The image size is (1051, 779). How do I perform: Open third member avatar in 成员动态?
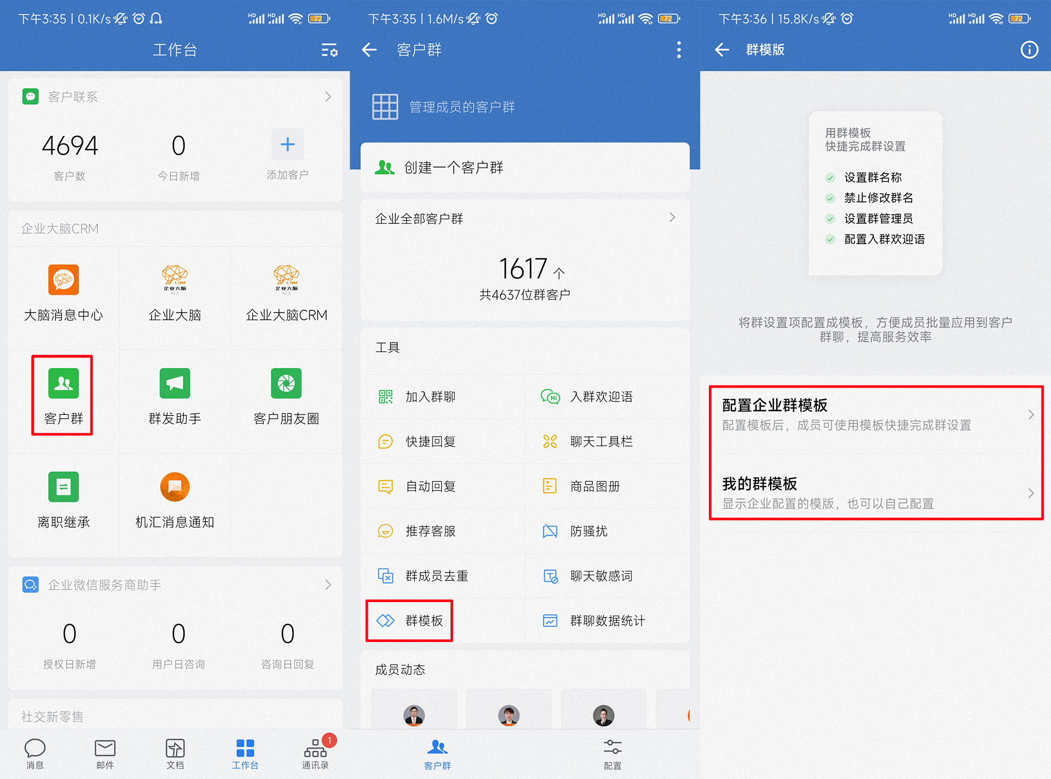[x=603, y=715]
